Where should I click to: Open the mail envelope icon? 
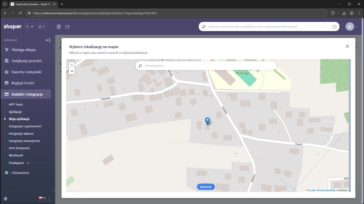point(67,27)
